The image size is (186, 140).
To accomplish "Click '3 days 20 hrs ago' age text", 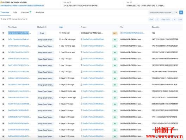I will tap(67, 85).
